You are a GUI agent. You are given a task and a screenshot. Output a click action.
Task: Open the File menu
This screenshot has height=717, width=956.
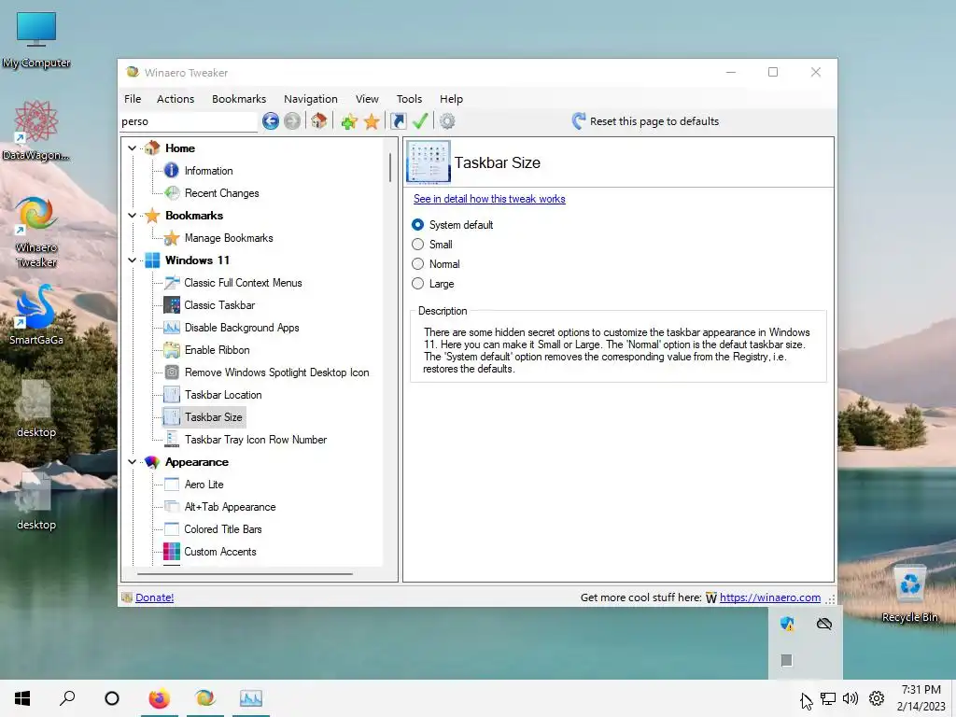133,99
